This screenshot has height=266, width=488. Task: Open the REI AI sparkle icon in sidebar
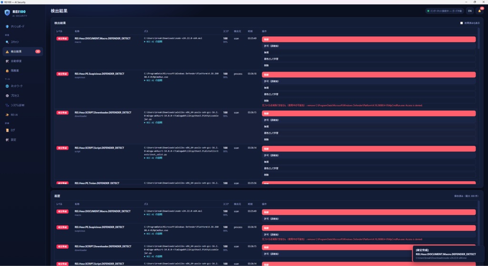pyautogui.click(x=7, y=114)
